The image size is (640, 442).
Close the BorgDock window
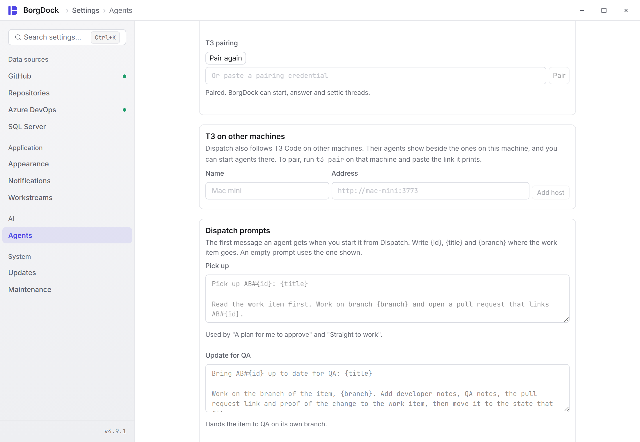[626, 10]
